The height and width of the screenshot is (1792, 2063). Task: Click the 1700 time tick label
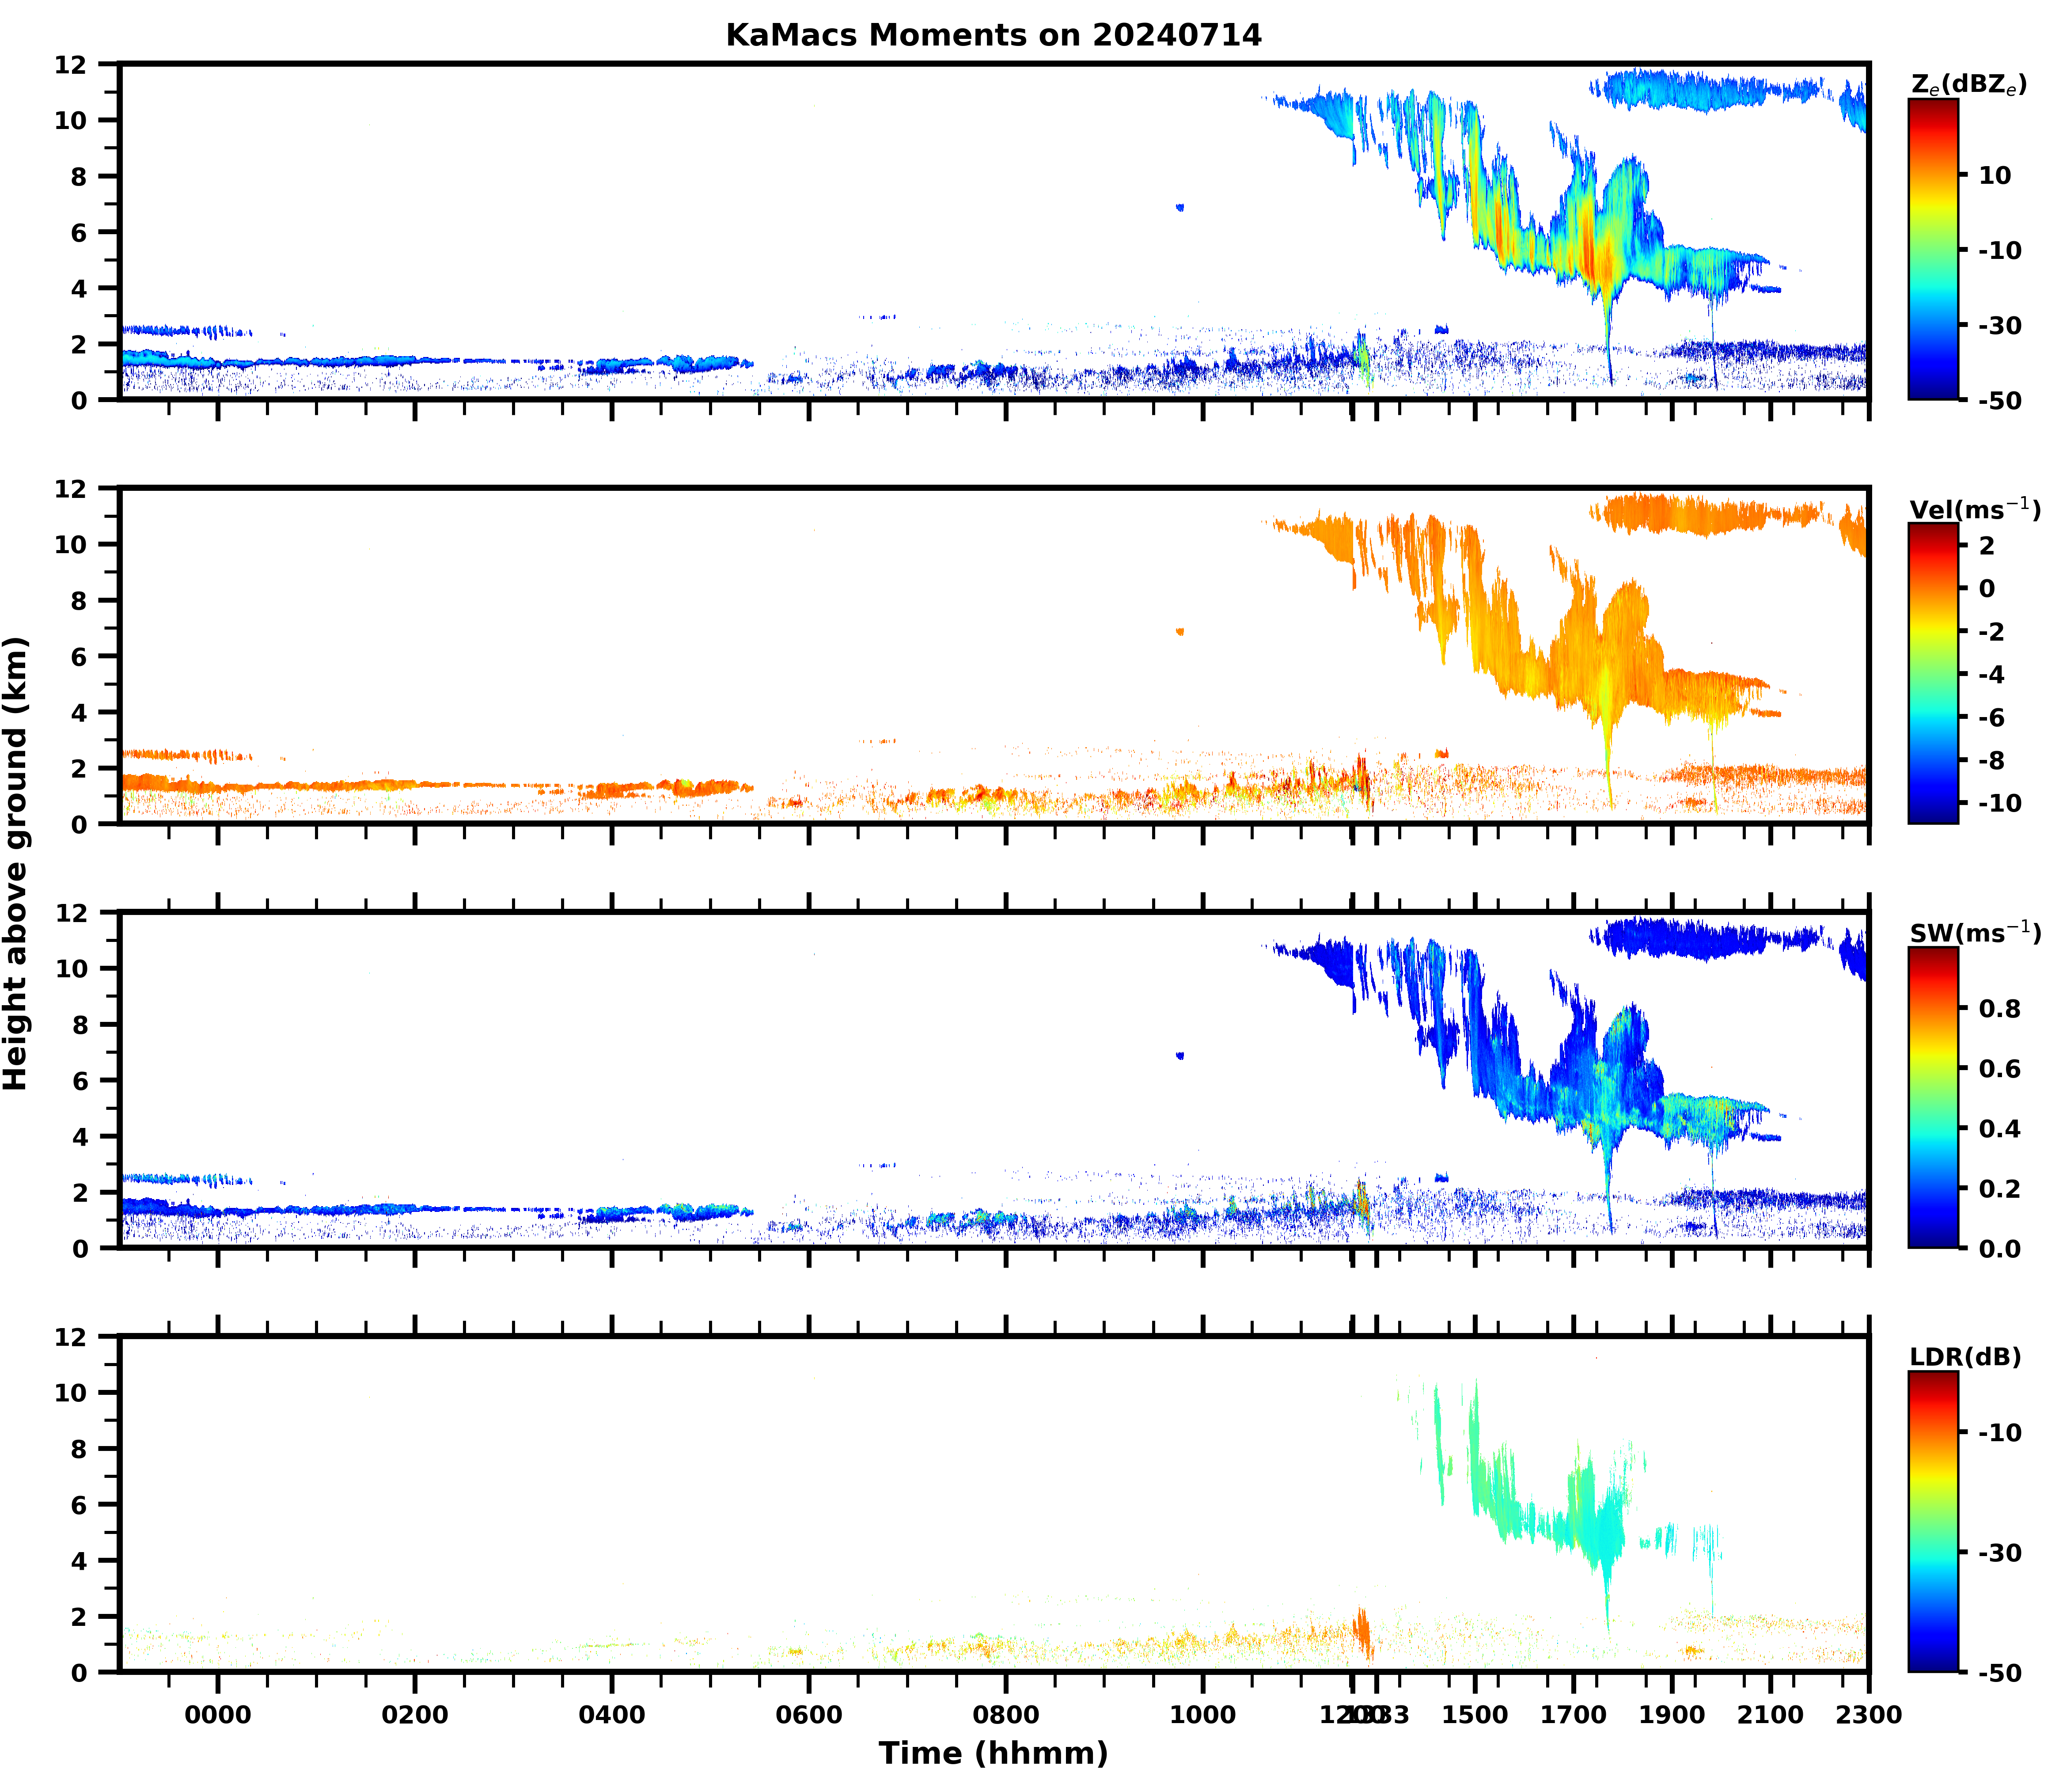click(x=1573, y=1716)
